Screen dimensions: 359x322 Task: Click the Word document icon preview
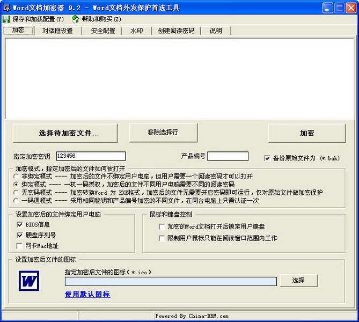click(x=29, y=281)
